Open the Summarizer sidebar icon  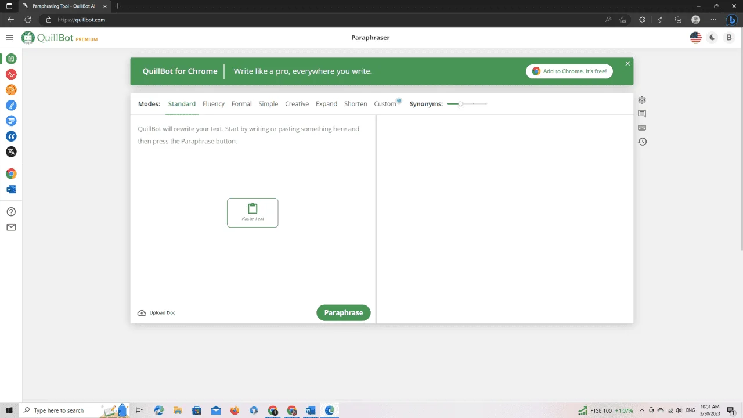pos(11,121)
